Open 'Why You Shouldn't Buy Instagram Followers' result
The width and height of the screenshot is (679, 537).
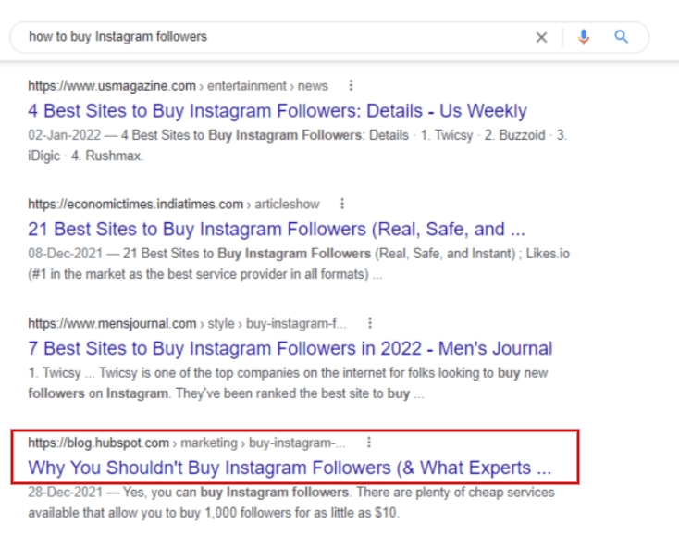click(290, 468)
